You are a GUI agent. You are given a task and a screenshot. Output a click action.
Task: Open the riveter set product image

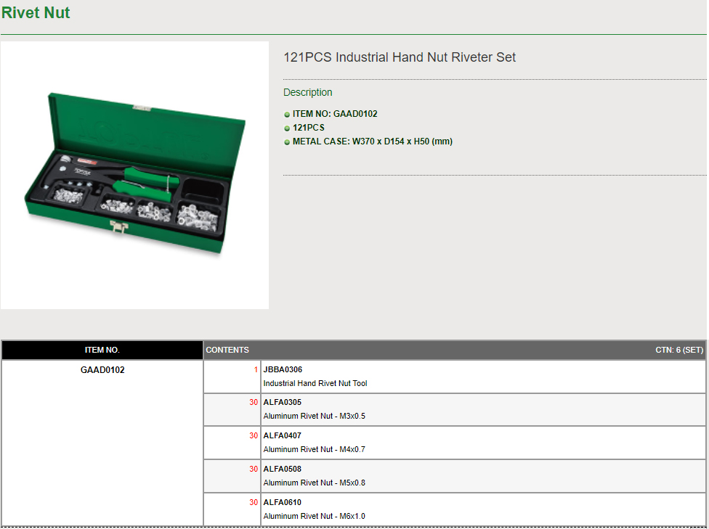135,175
